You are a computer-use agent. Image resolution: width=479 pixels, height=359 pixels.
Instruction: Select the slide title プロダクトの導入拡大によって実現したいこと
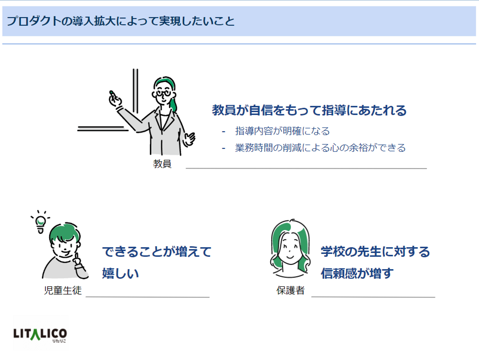121,21
